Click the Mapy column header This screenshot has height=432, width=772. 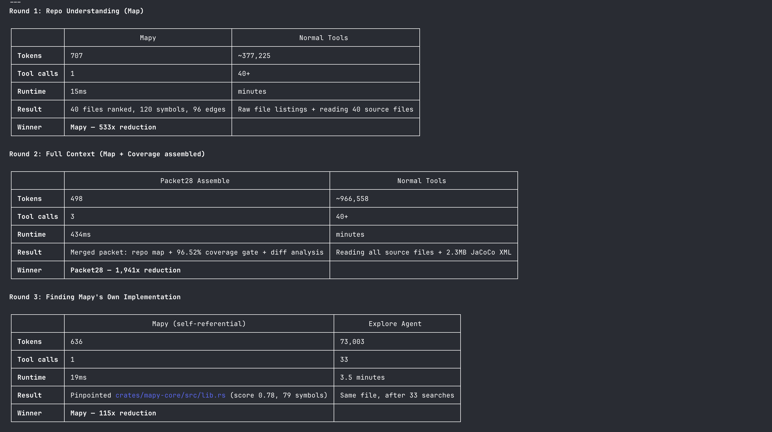[148, 38]
